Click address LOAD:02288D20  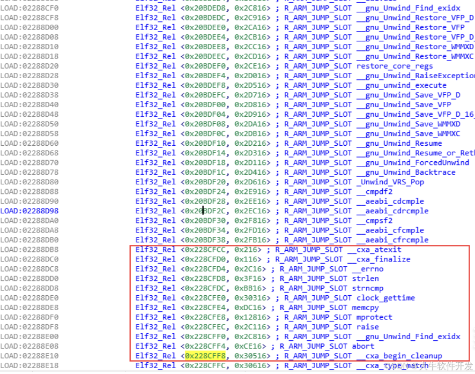pos(29,66)
